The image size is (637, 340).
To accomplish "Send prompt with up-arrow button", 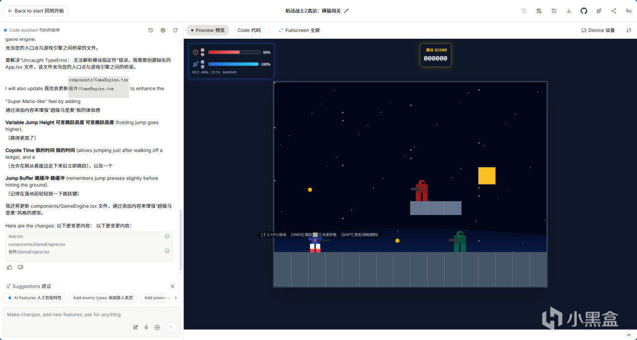I will point(171,327).
